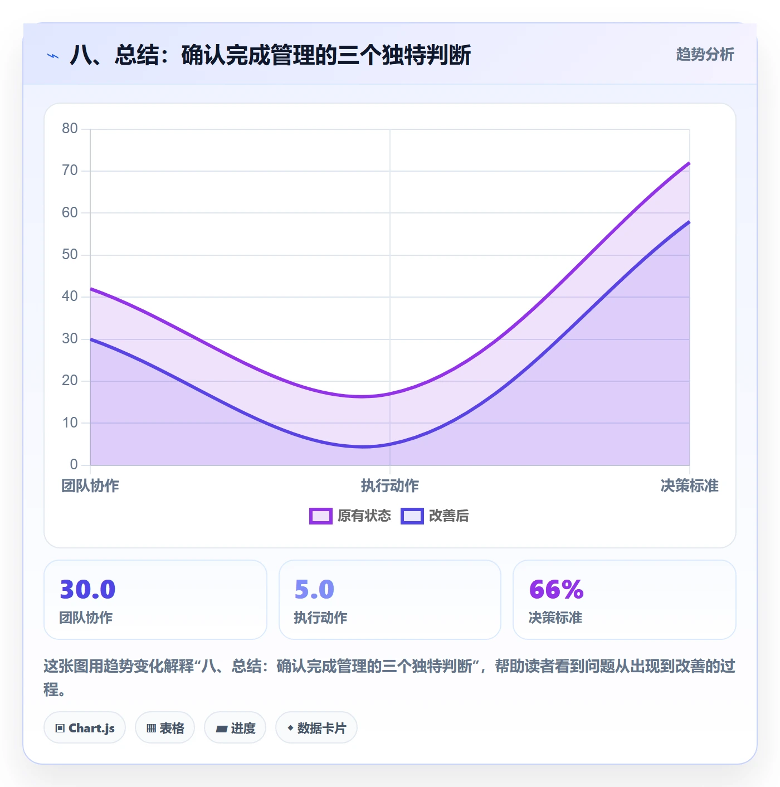Select the Chart.js tag chip
This screenshot has width=780, height=787.
pos(85,728)
